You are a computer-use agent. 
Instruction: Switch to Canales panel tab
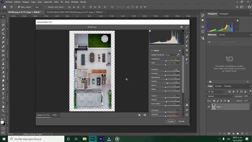(218, 86)
